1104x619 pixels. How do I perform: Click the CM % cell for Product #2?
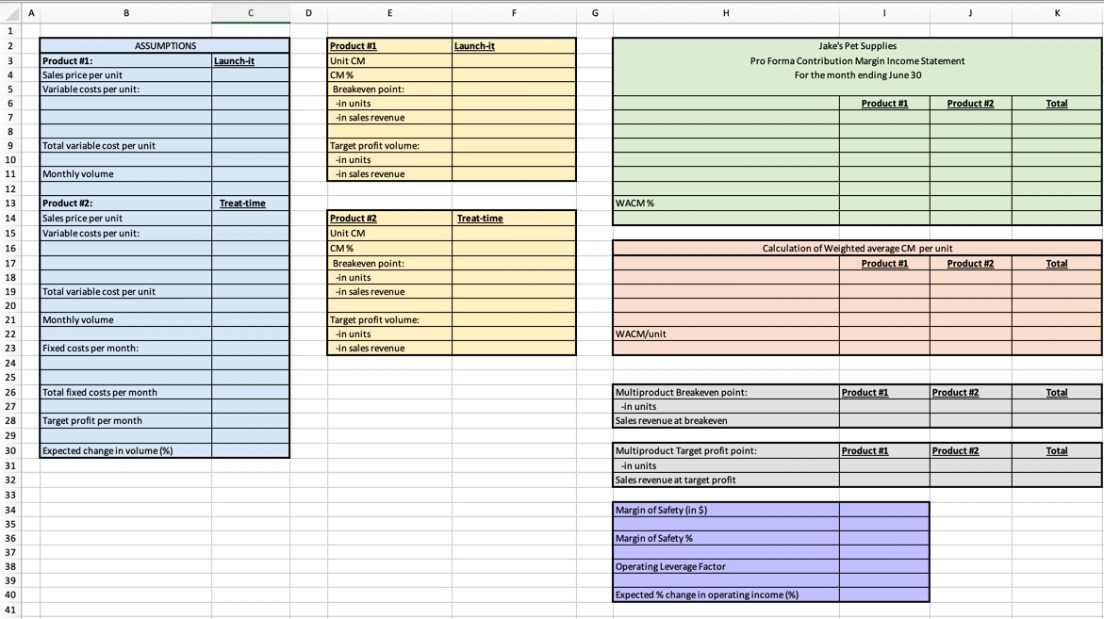pyautogui.click(x=387, y=247)
